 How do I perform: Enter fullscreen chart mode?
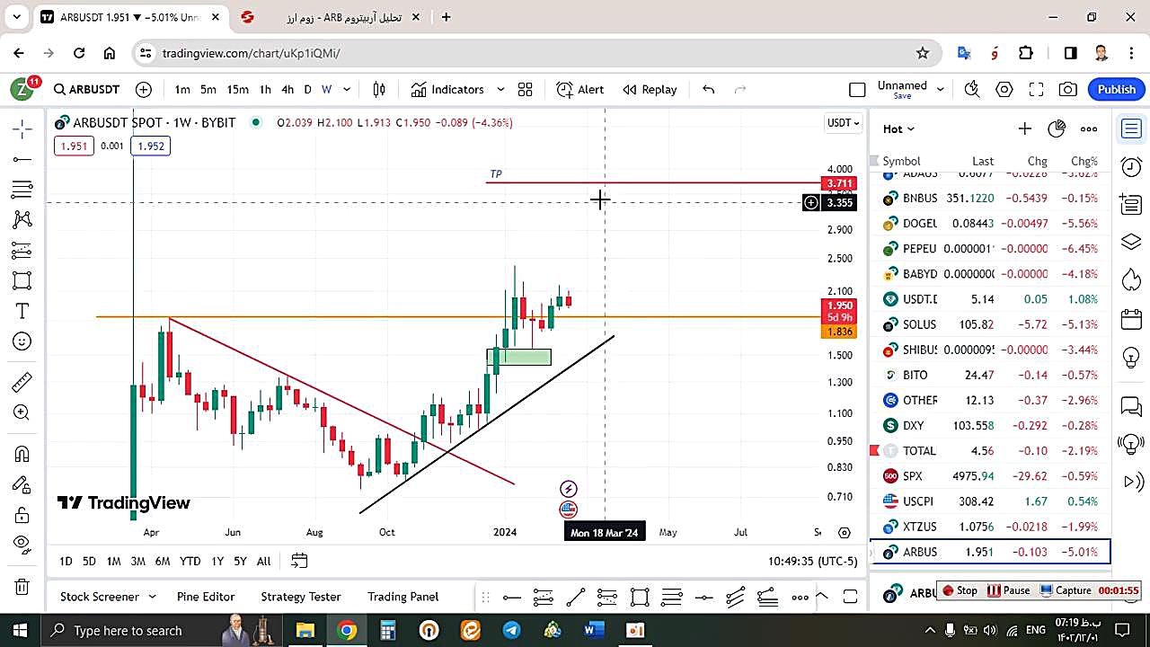tap(1036, 89)
